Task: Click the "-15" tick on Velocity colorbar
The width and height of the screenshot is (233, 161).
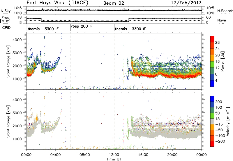Action: tap(219, 124)
